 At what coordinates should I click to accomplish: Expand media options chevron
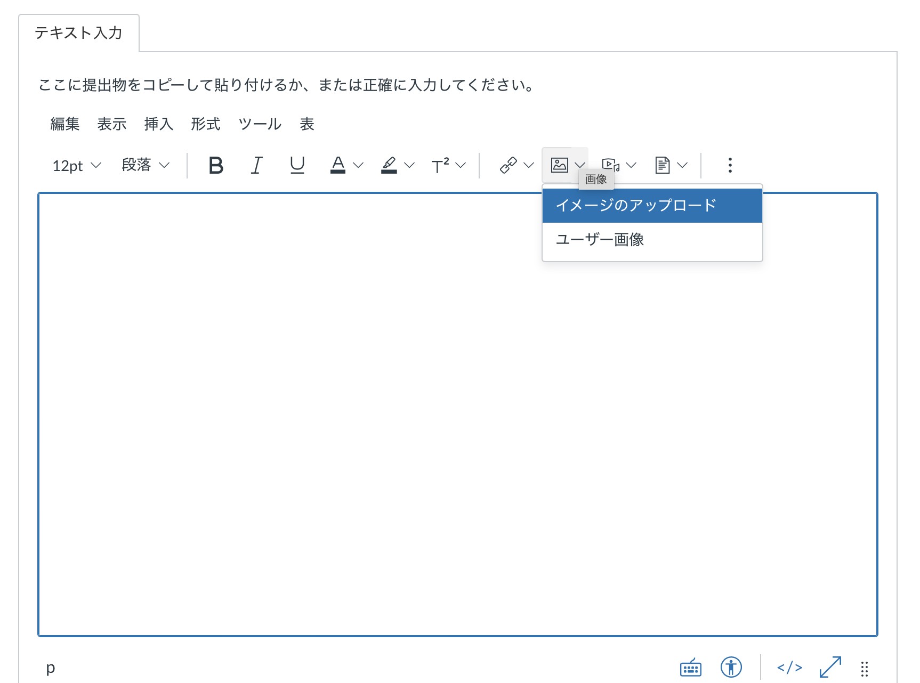631,165
